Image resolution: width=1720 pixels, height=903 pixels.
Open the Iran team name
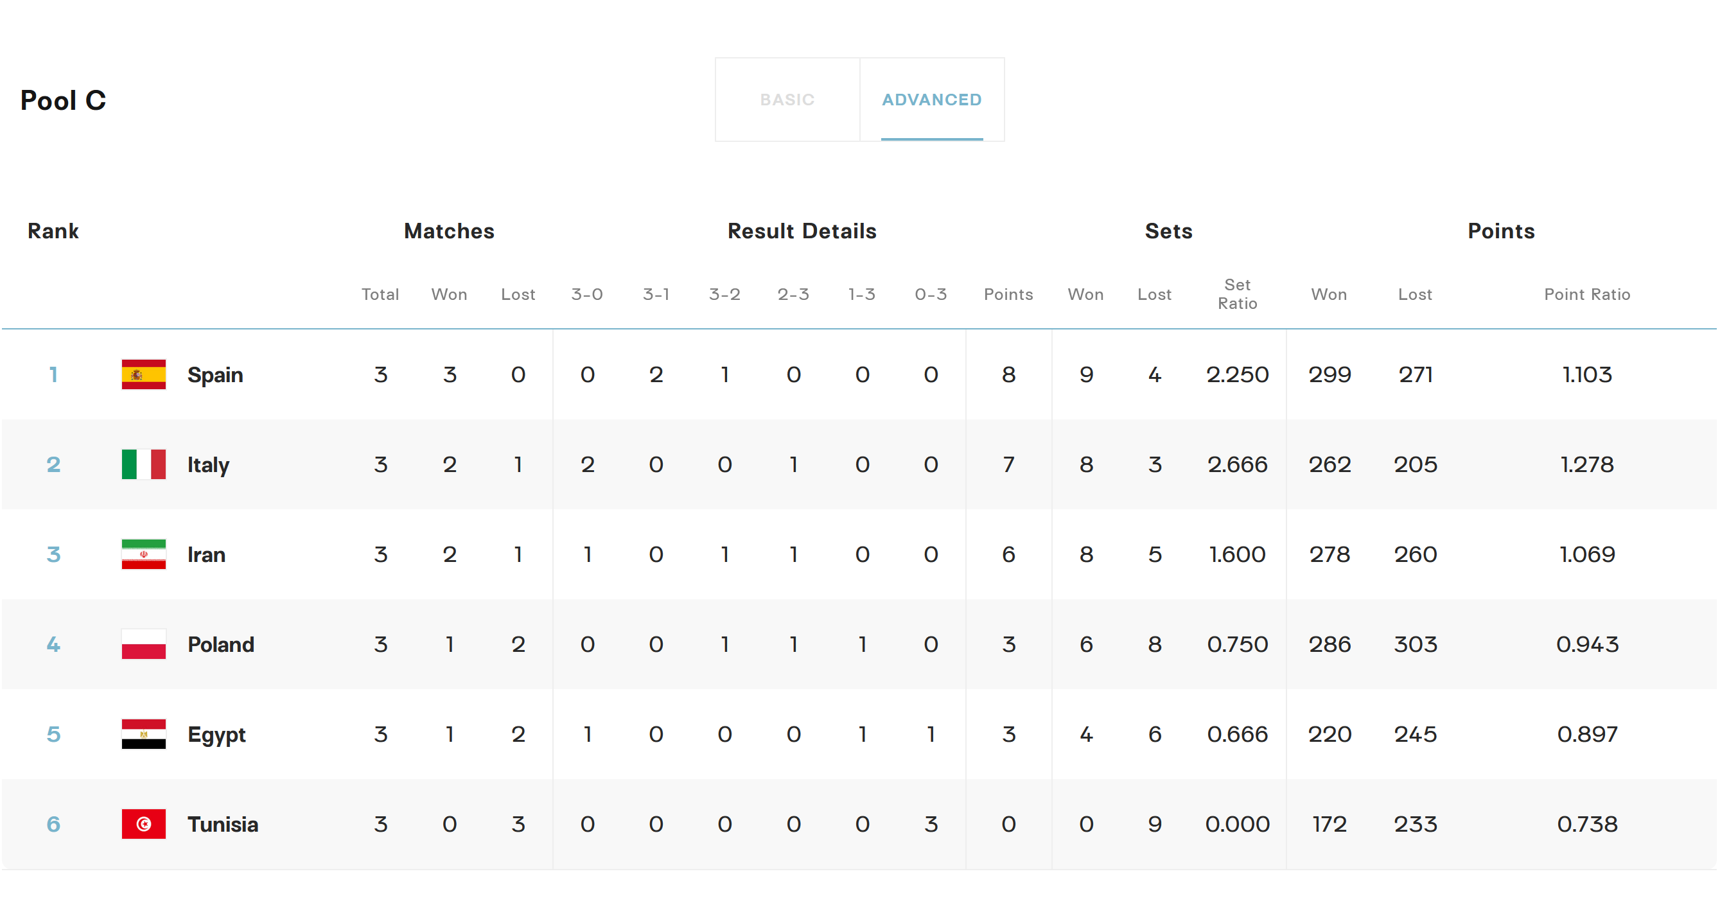pos(206,554)
